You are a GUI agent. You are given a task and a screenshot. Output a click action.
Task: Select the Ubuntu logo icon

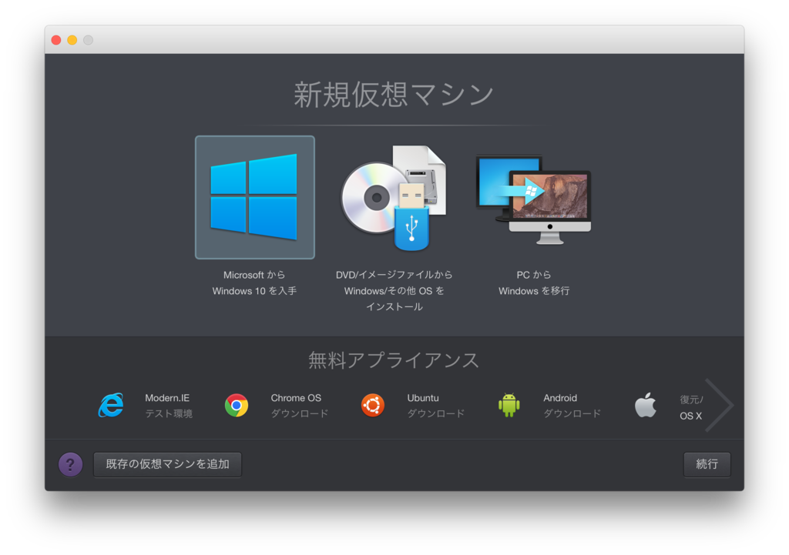point(372,406)
